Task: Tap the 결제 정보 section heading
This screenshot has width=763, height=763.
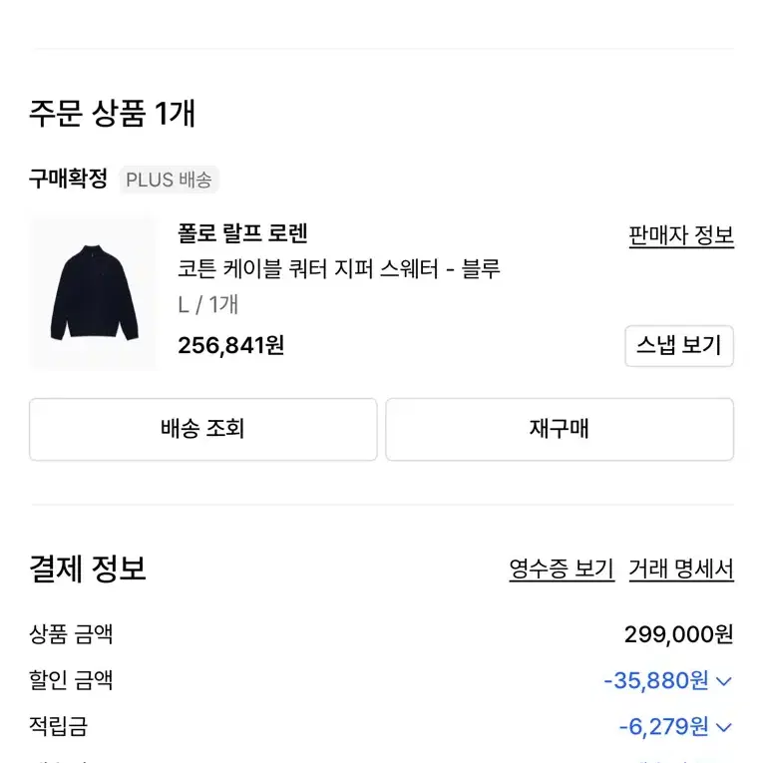Action: [x=88, y=568]
